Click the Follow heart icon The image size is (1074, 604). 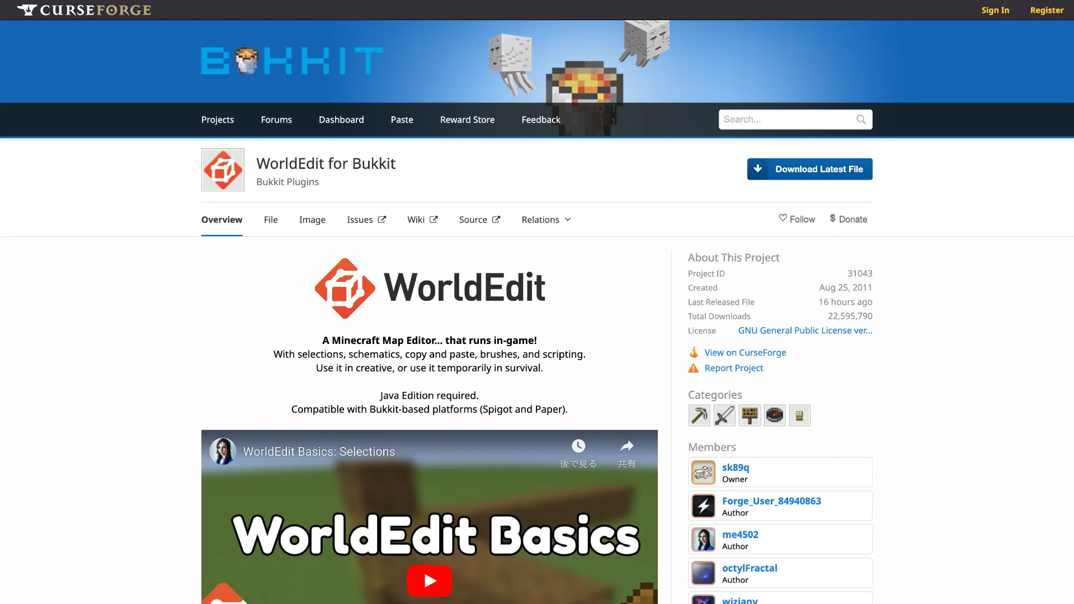783,218
